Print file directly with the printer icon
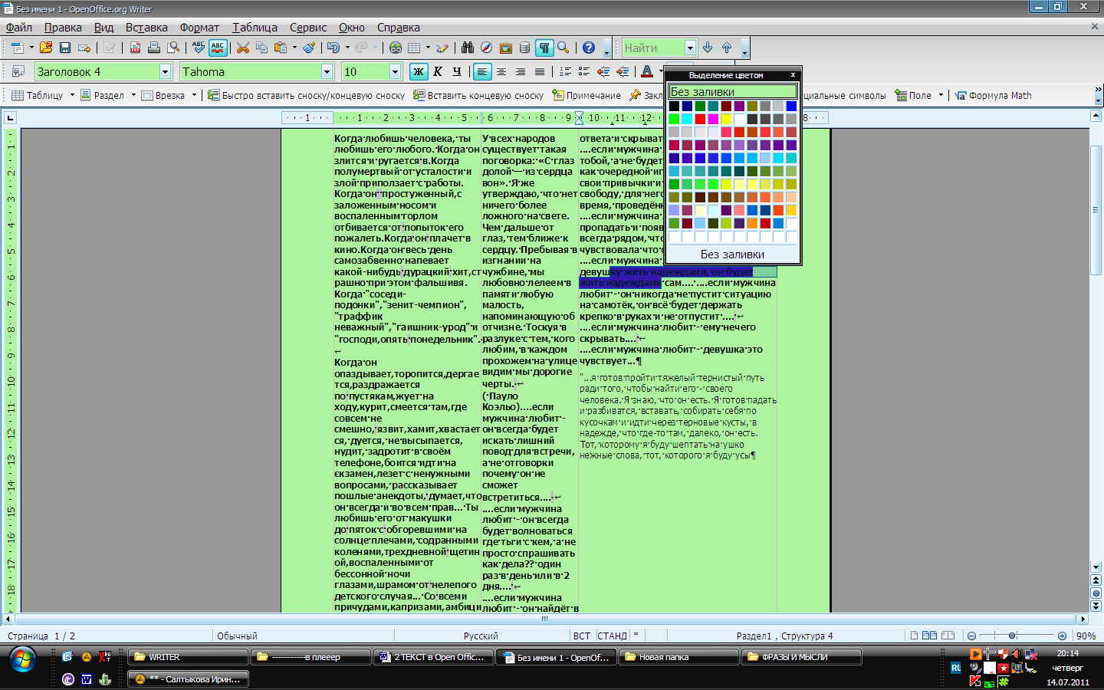This screenshot has height=690, width=1104. click(154, 48)
